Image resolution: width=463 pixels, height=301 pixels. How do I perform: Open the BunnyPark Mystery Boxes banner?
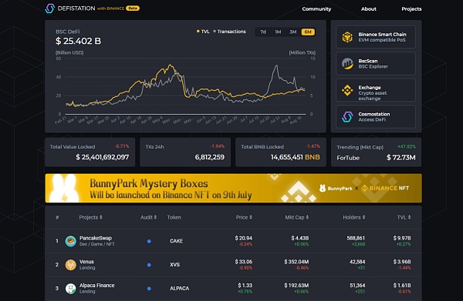(x=233, y=188)
